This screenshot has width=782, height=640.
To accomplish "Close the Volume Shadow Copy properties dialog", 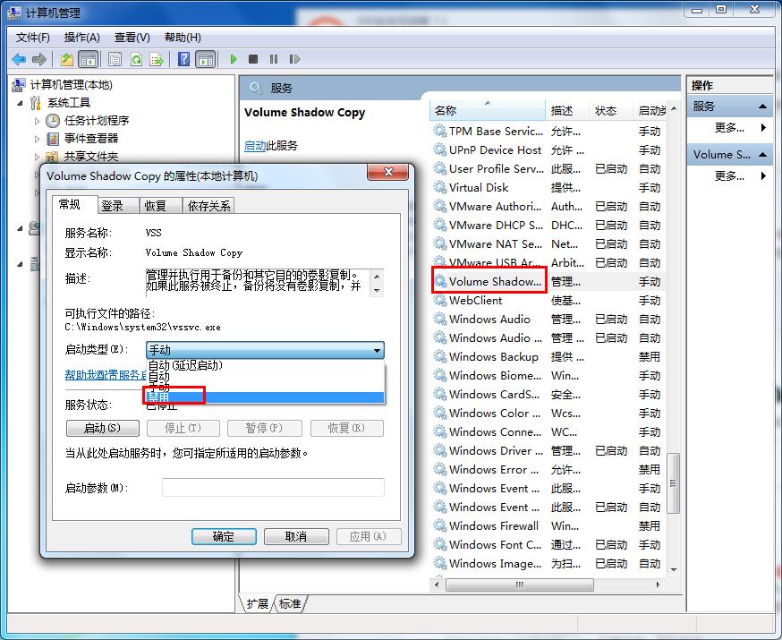I will tap(388, 173).
